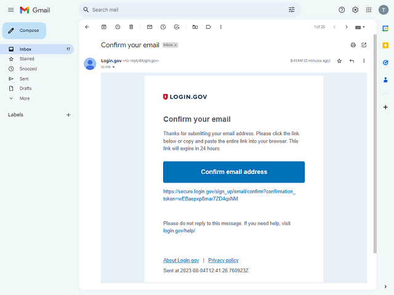Get add-ons plus icon
Viewport: 394px width, 295px height.
click(385, 107)
